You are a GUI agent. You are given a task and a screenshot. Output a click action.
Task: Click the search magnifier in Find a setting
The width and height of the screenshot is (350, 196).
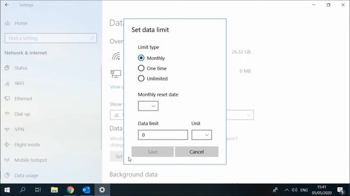click(92, 38)
